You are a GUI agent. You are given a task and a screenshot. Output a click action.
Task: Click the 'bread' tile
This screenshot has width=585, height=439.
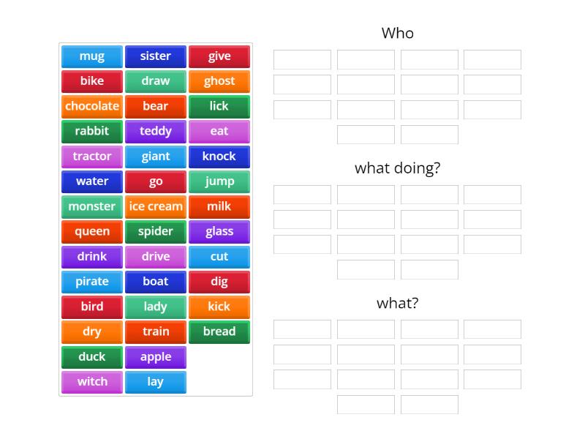coord(219,331)
